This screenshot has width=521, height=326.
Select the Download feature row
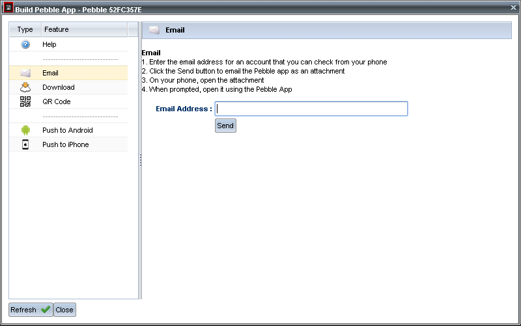point(68,87)
